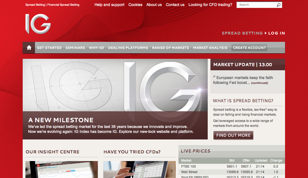Image resolution: width=308 pixels, height=178 pixels.
Task: Click CREATE ACCOUNT button
Action: (x=249, y=48)
